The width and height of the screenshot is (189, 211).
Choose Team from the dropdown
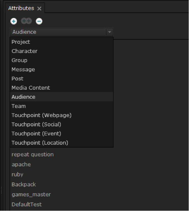click(x=62, y=106)
